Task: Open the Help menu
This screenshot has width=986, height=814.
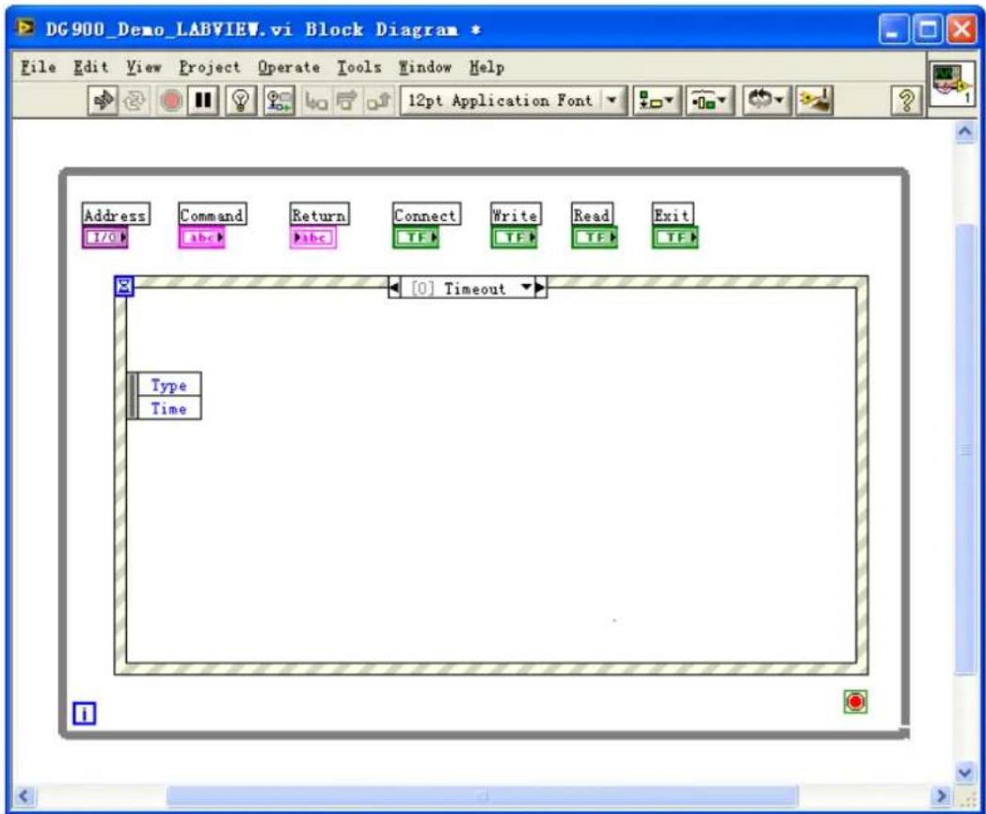Action: 486,68
